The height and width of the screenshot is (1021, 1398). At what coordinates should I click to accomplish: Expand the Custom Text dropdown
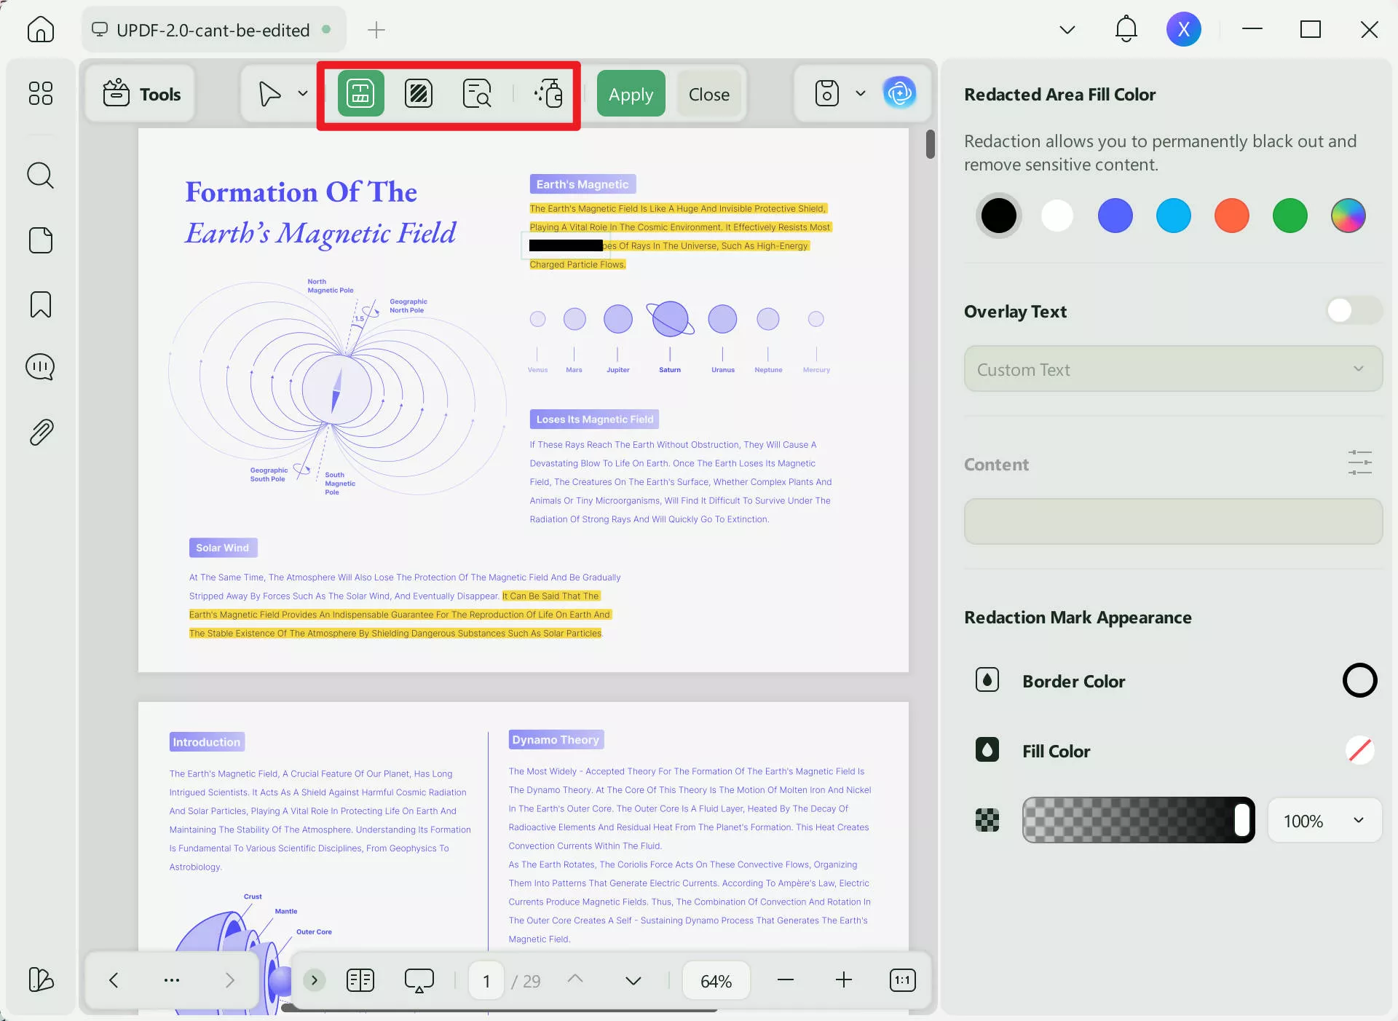click(x=1172, y=369)
